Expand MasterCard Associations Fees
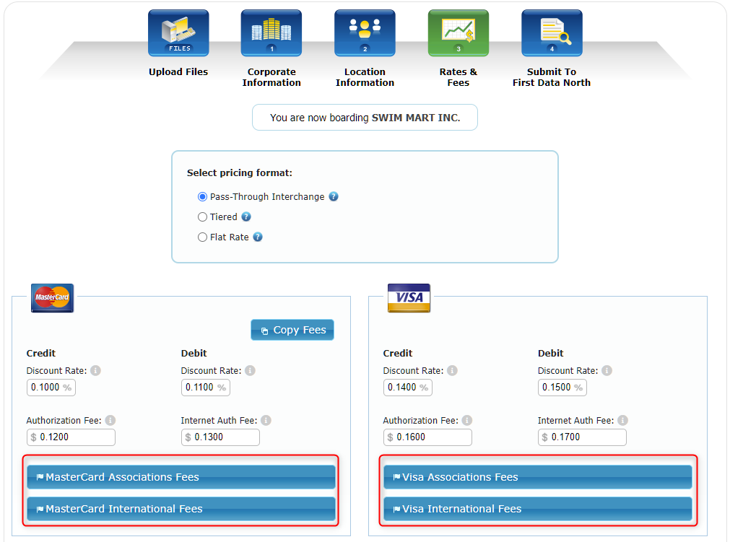 point(181,477)
